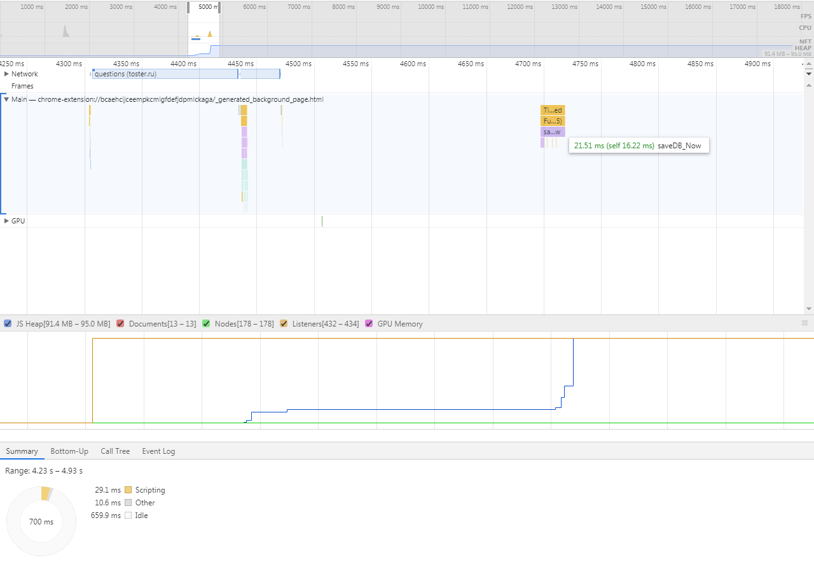Click the NET label in overview
This screenshot has width=814, height=562.
click(x=805, y=41)
